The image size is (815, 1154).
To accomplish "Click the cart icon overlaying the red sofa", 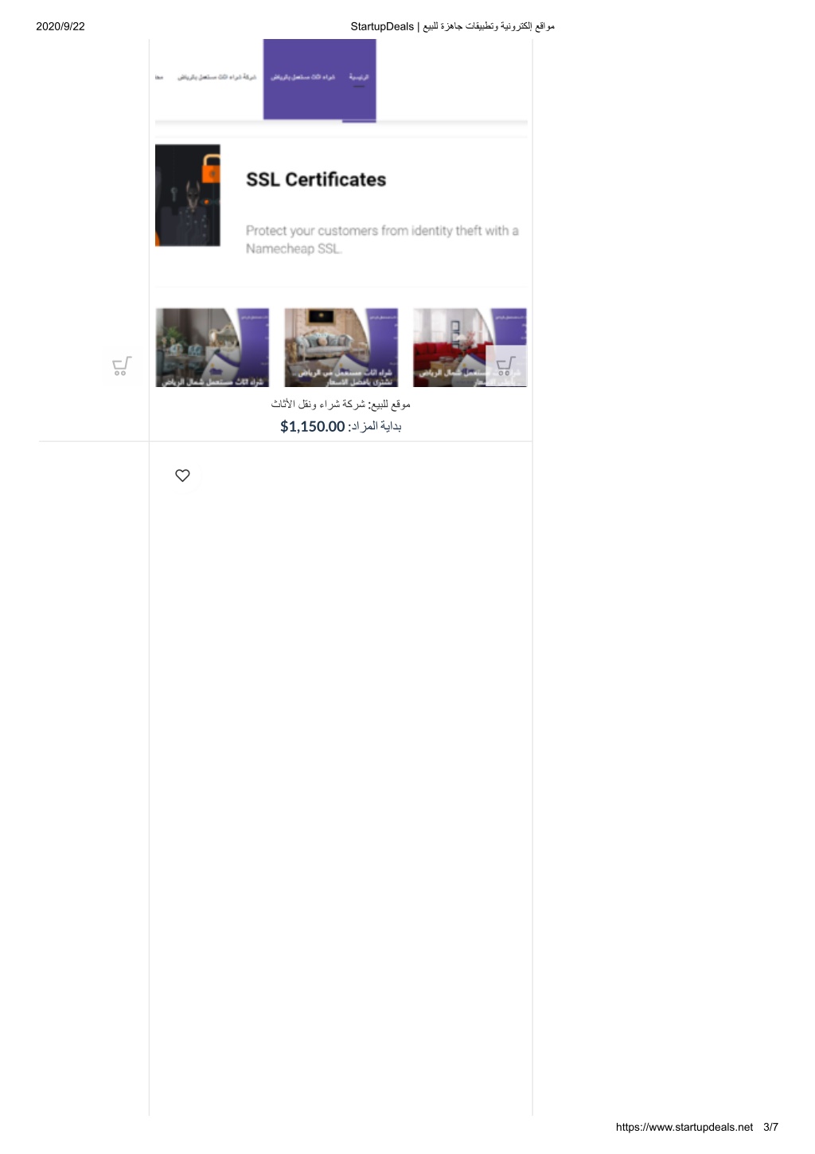I will (x=505, y=366).
